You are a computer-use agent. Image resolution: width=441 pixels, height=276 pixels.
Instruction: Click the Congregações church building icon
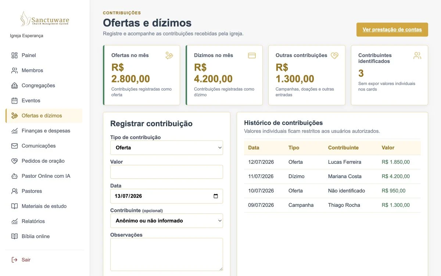click(x=14, y=85)
